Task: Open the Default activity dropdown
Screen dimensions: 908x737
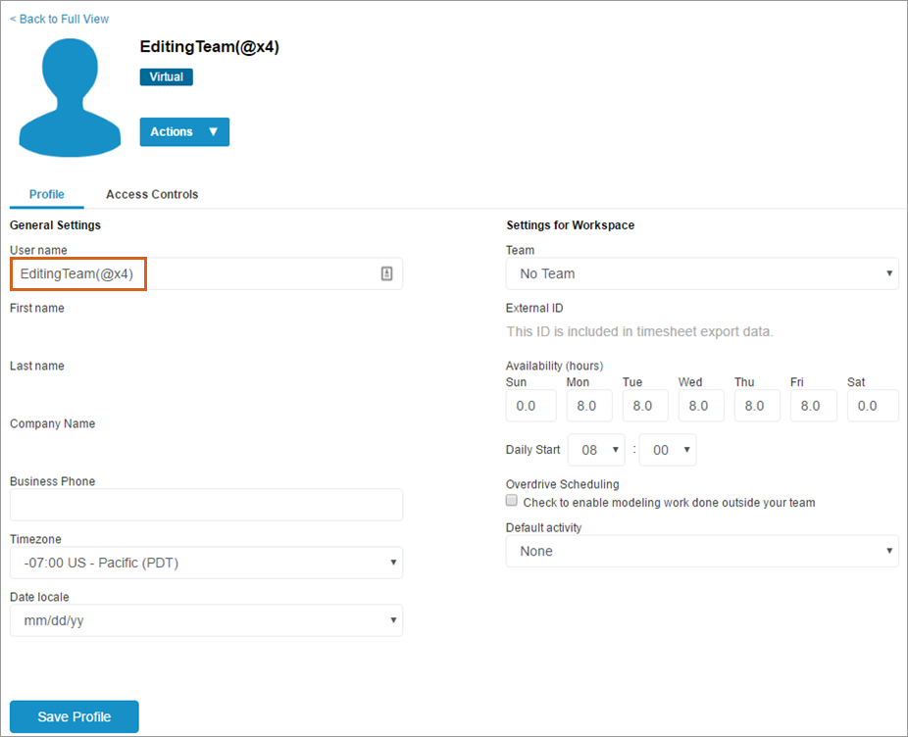Action: click(702, 551)
